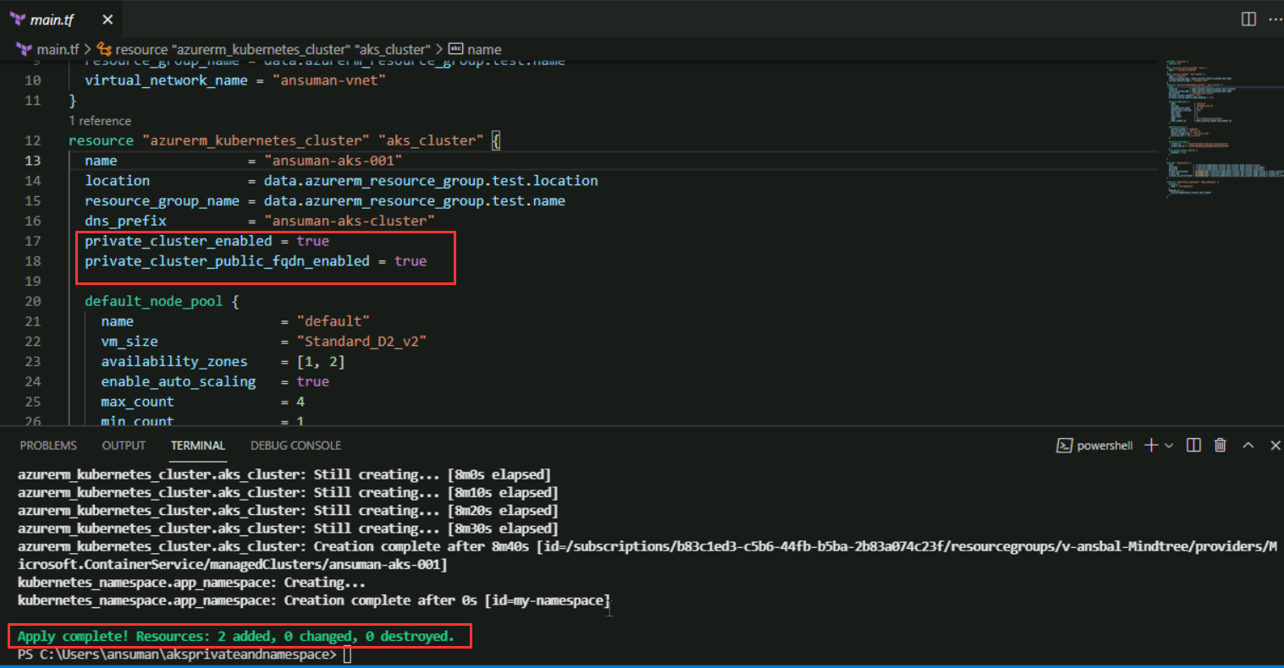Open the '1 reference' code lens

[100, 121]
